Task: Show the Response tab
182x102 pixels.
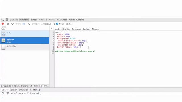Action: pos(76,29)
